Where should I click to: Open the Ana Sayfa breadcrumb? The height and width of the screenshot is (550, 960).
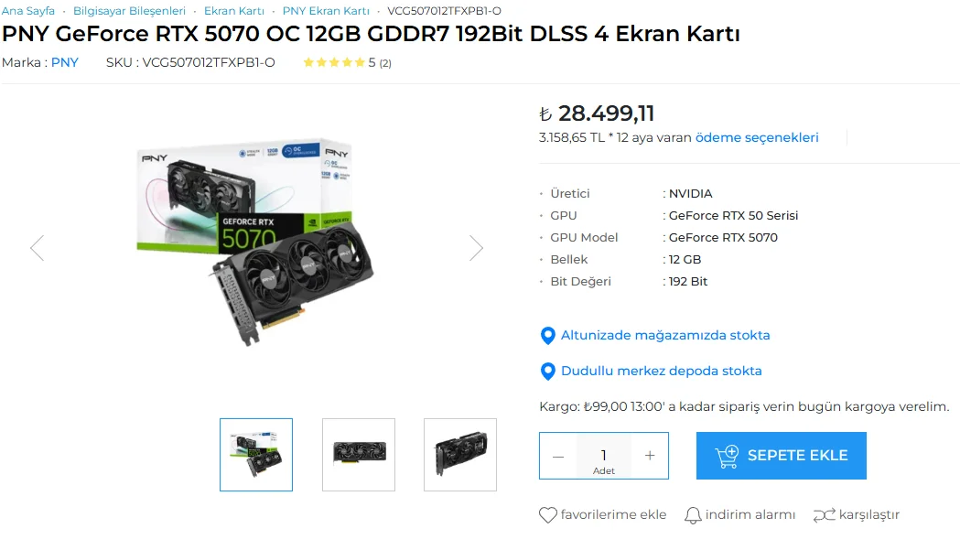[28, 11]
